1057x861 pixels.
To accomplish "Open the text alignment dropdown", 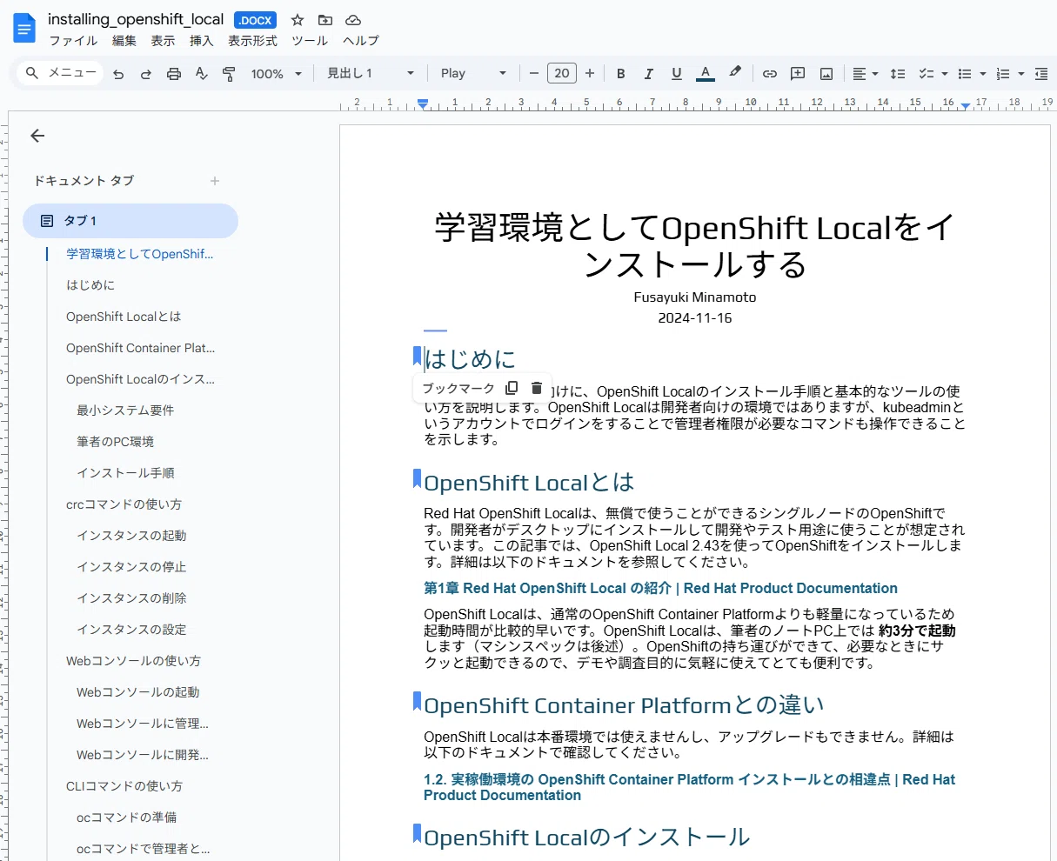I will (865, 74).
